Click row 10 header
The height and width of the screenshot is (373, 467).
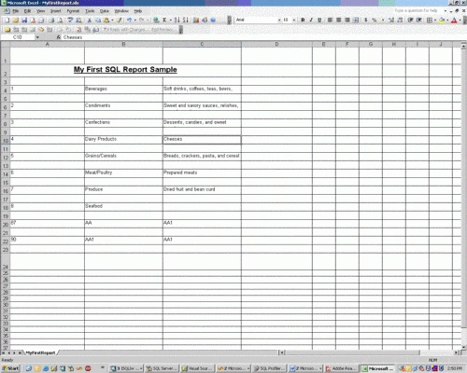pos(6,141)
